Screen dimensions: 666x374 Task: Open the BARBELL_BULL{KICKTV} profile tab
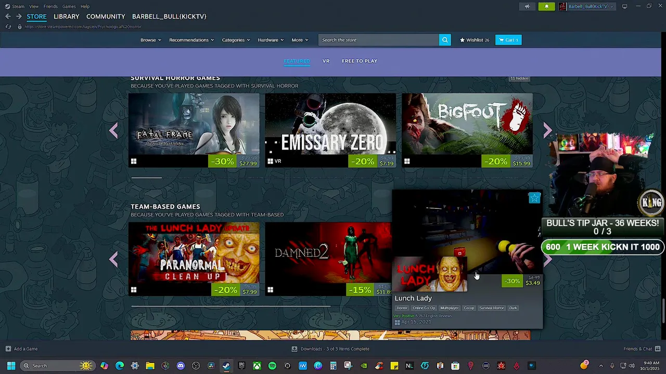pyautogui.click(x=169, y=17)
